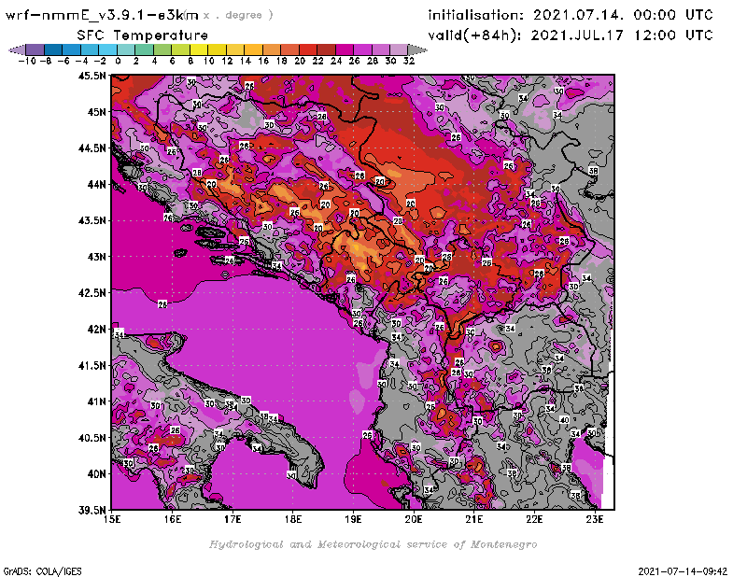Viewport: 747px width, 577px height.
Task: Click the dark red swatch between 22 and 24
Action: (326, 49)
